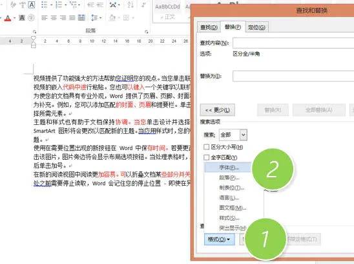354x264 pixels.
Task: Open the Paragraph group dialog launcher
Action: click(x=147, y=32)
